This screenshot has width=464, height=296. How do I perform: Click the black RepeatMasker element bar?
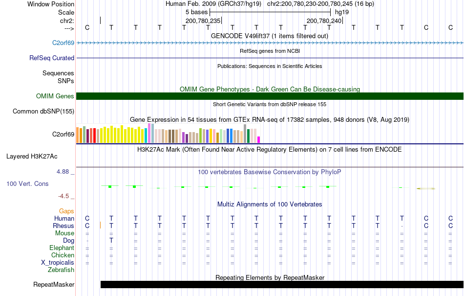pyautogui.click(x=282, y=284)
